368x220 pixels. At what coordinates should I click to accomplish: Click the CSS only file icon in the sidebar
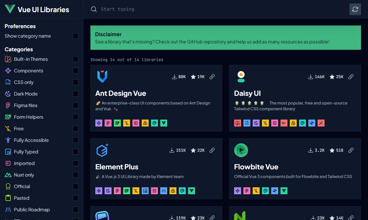pos(8,82)
